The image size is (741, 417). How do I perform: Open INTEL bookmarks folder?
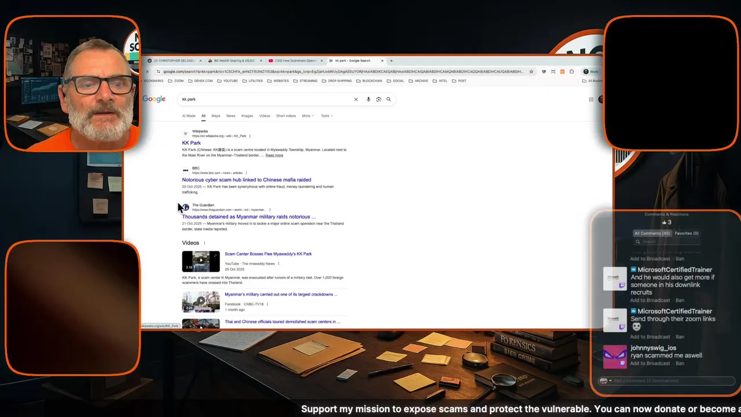[440, 81]
